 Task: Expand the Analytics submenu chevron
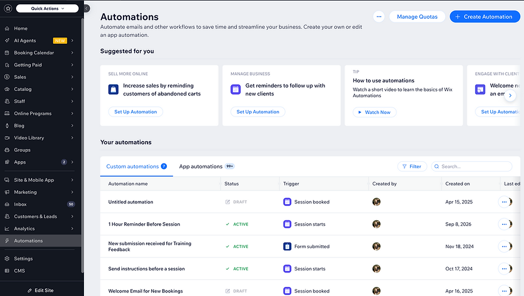72,229
